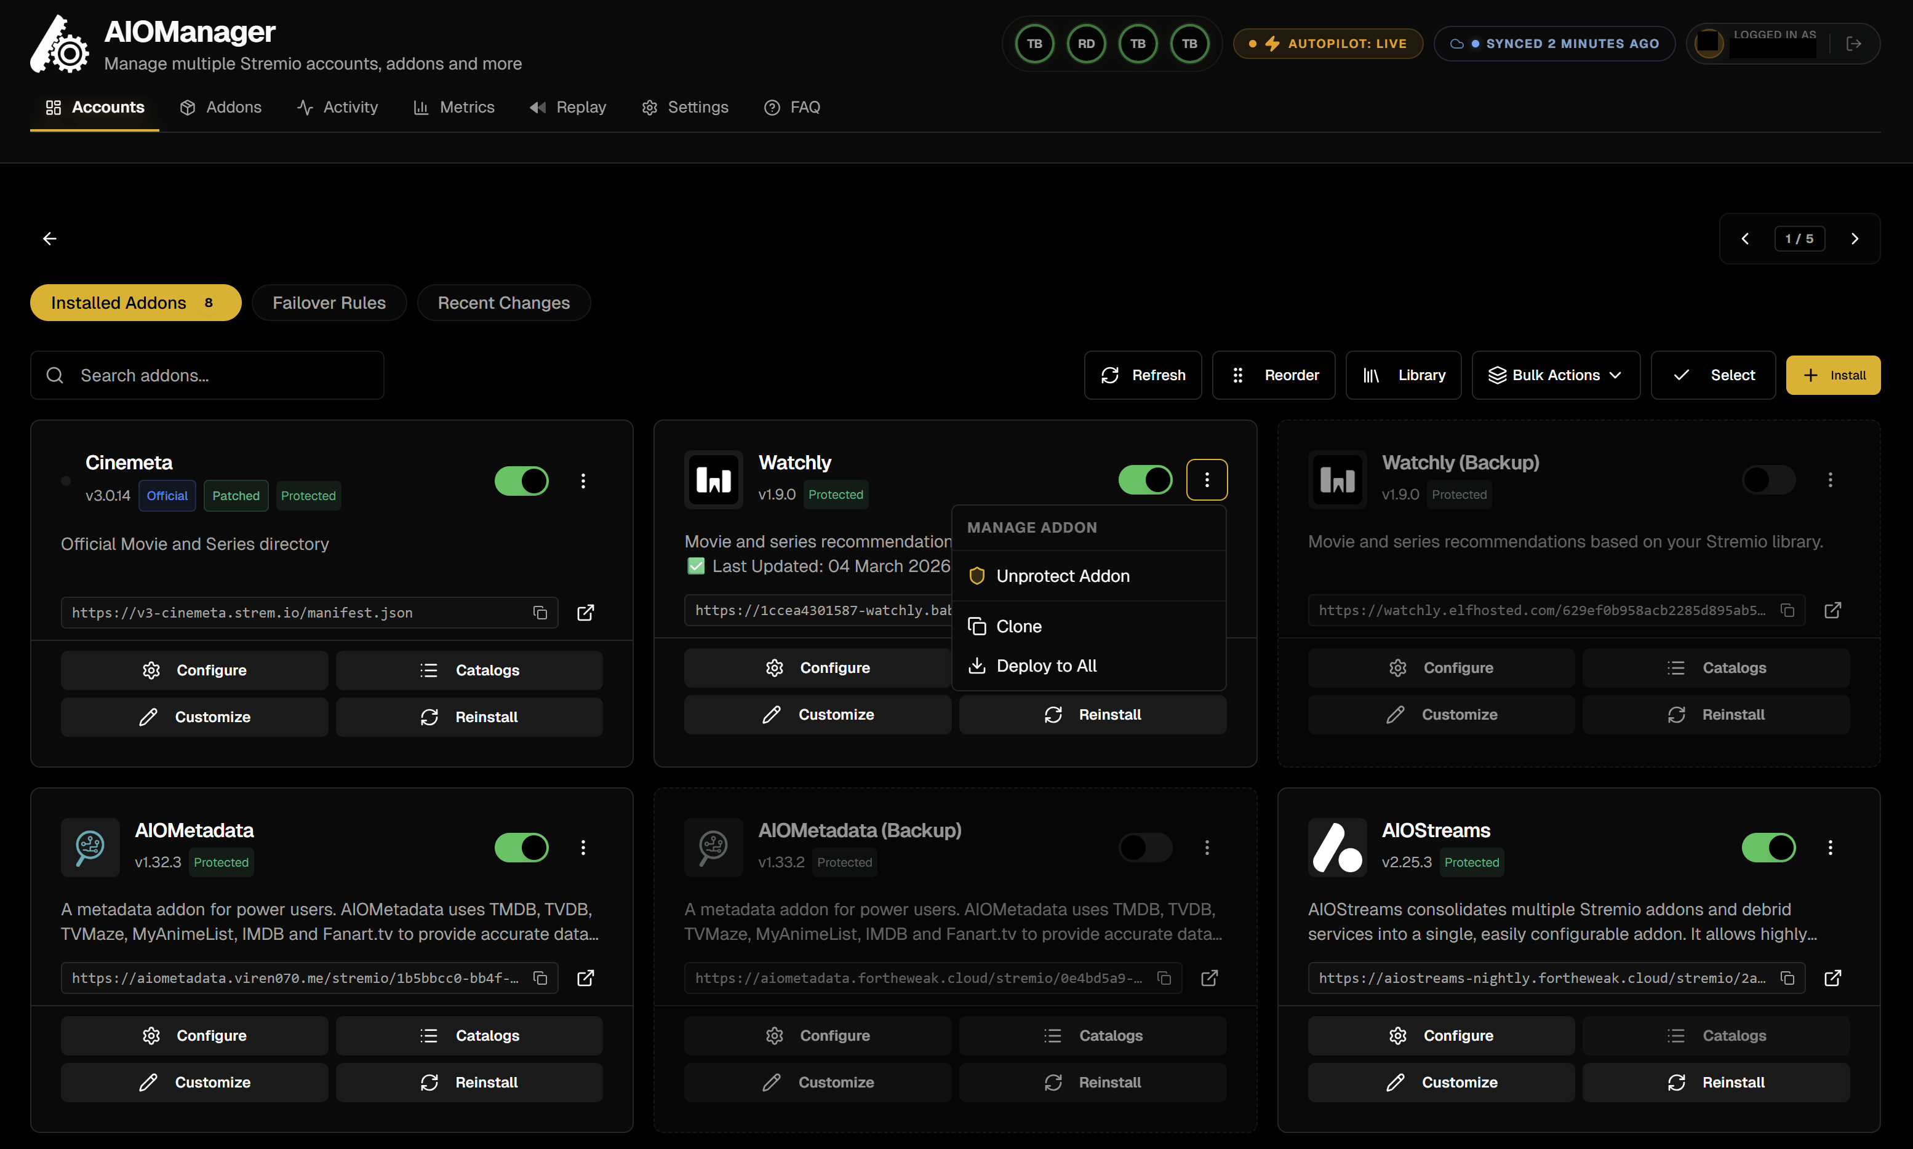Click the Autopilot: Live status pill
The image size is (1913, 1149).
[1328, 43]
